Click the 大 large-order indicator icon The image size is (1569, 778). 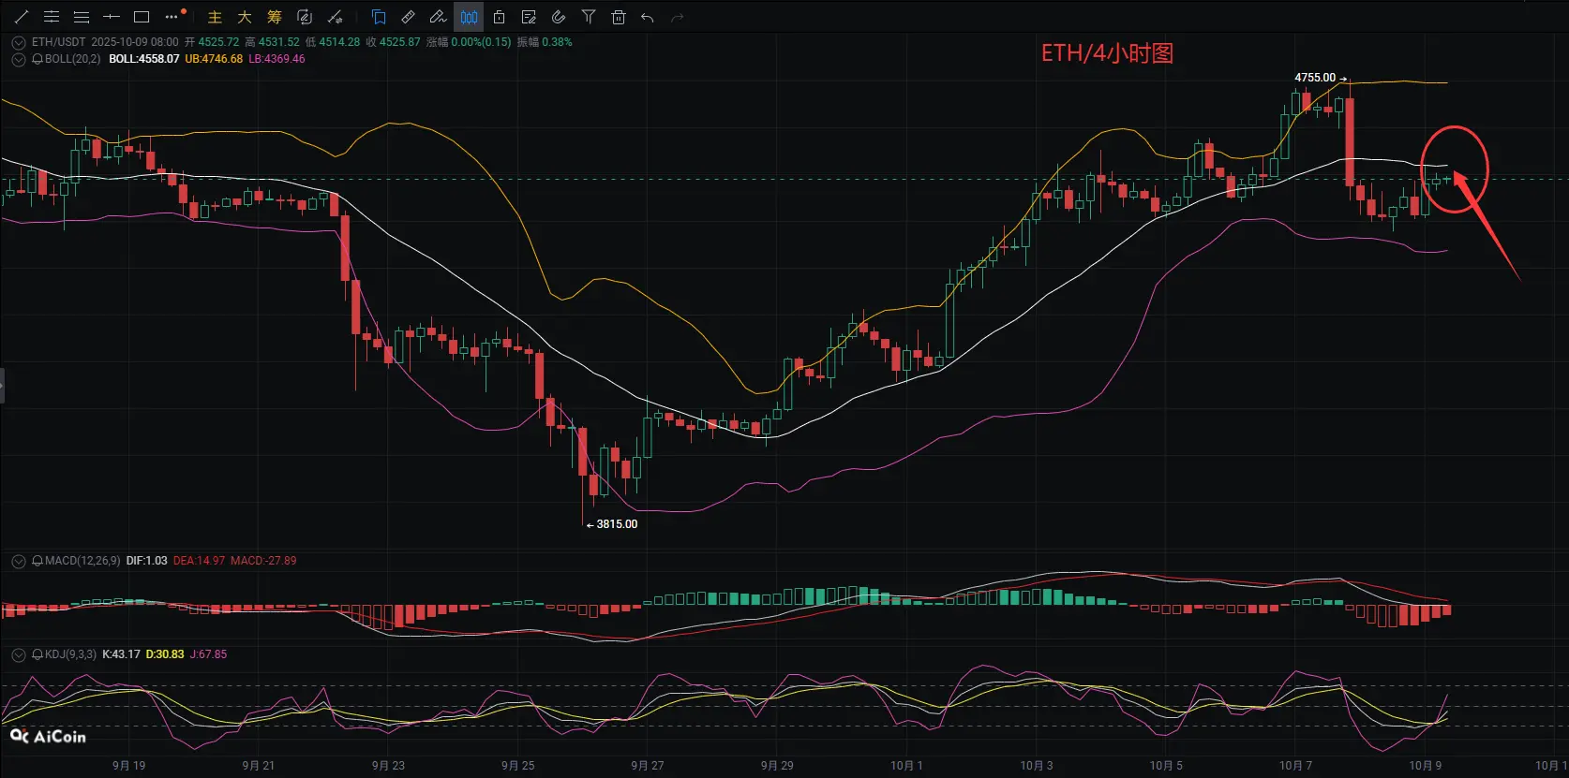[245, 17]
